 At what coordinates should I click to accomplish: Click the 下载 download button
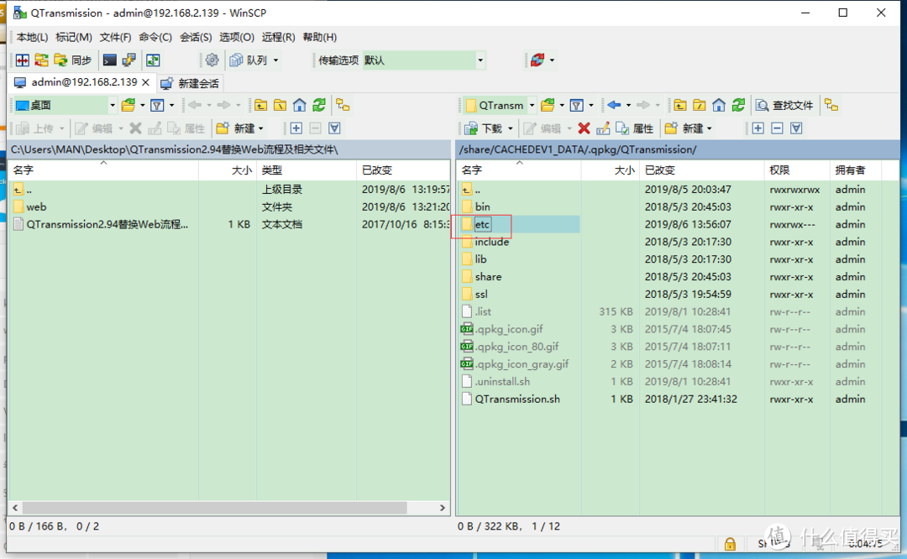click(485, 128)
